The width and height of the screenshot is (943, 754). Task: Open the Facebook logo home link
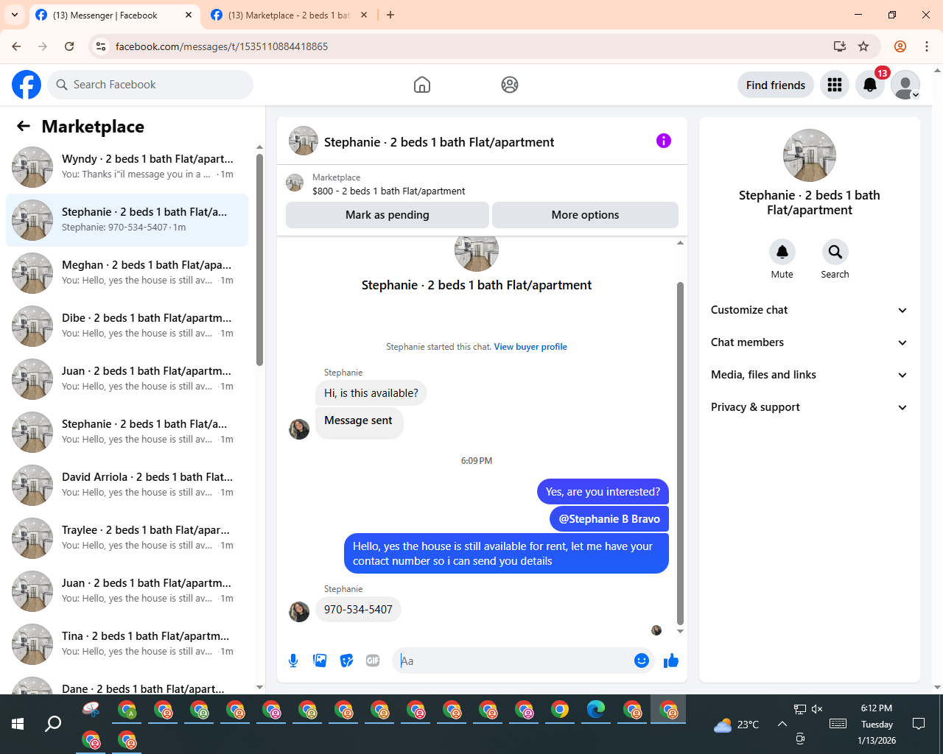pyautogui.click(x=27, y=85)
